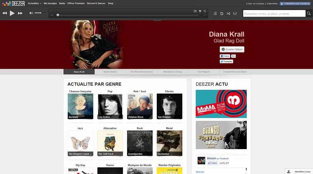Open the Soundgarden album under Rock

click(140, 143)
